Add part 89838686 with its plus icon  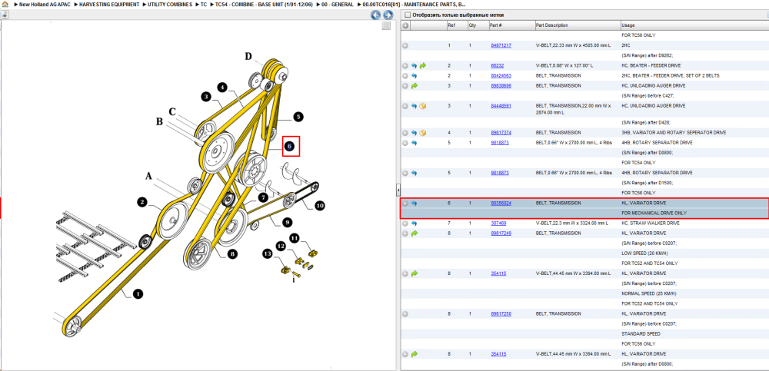405,86
